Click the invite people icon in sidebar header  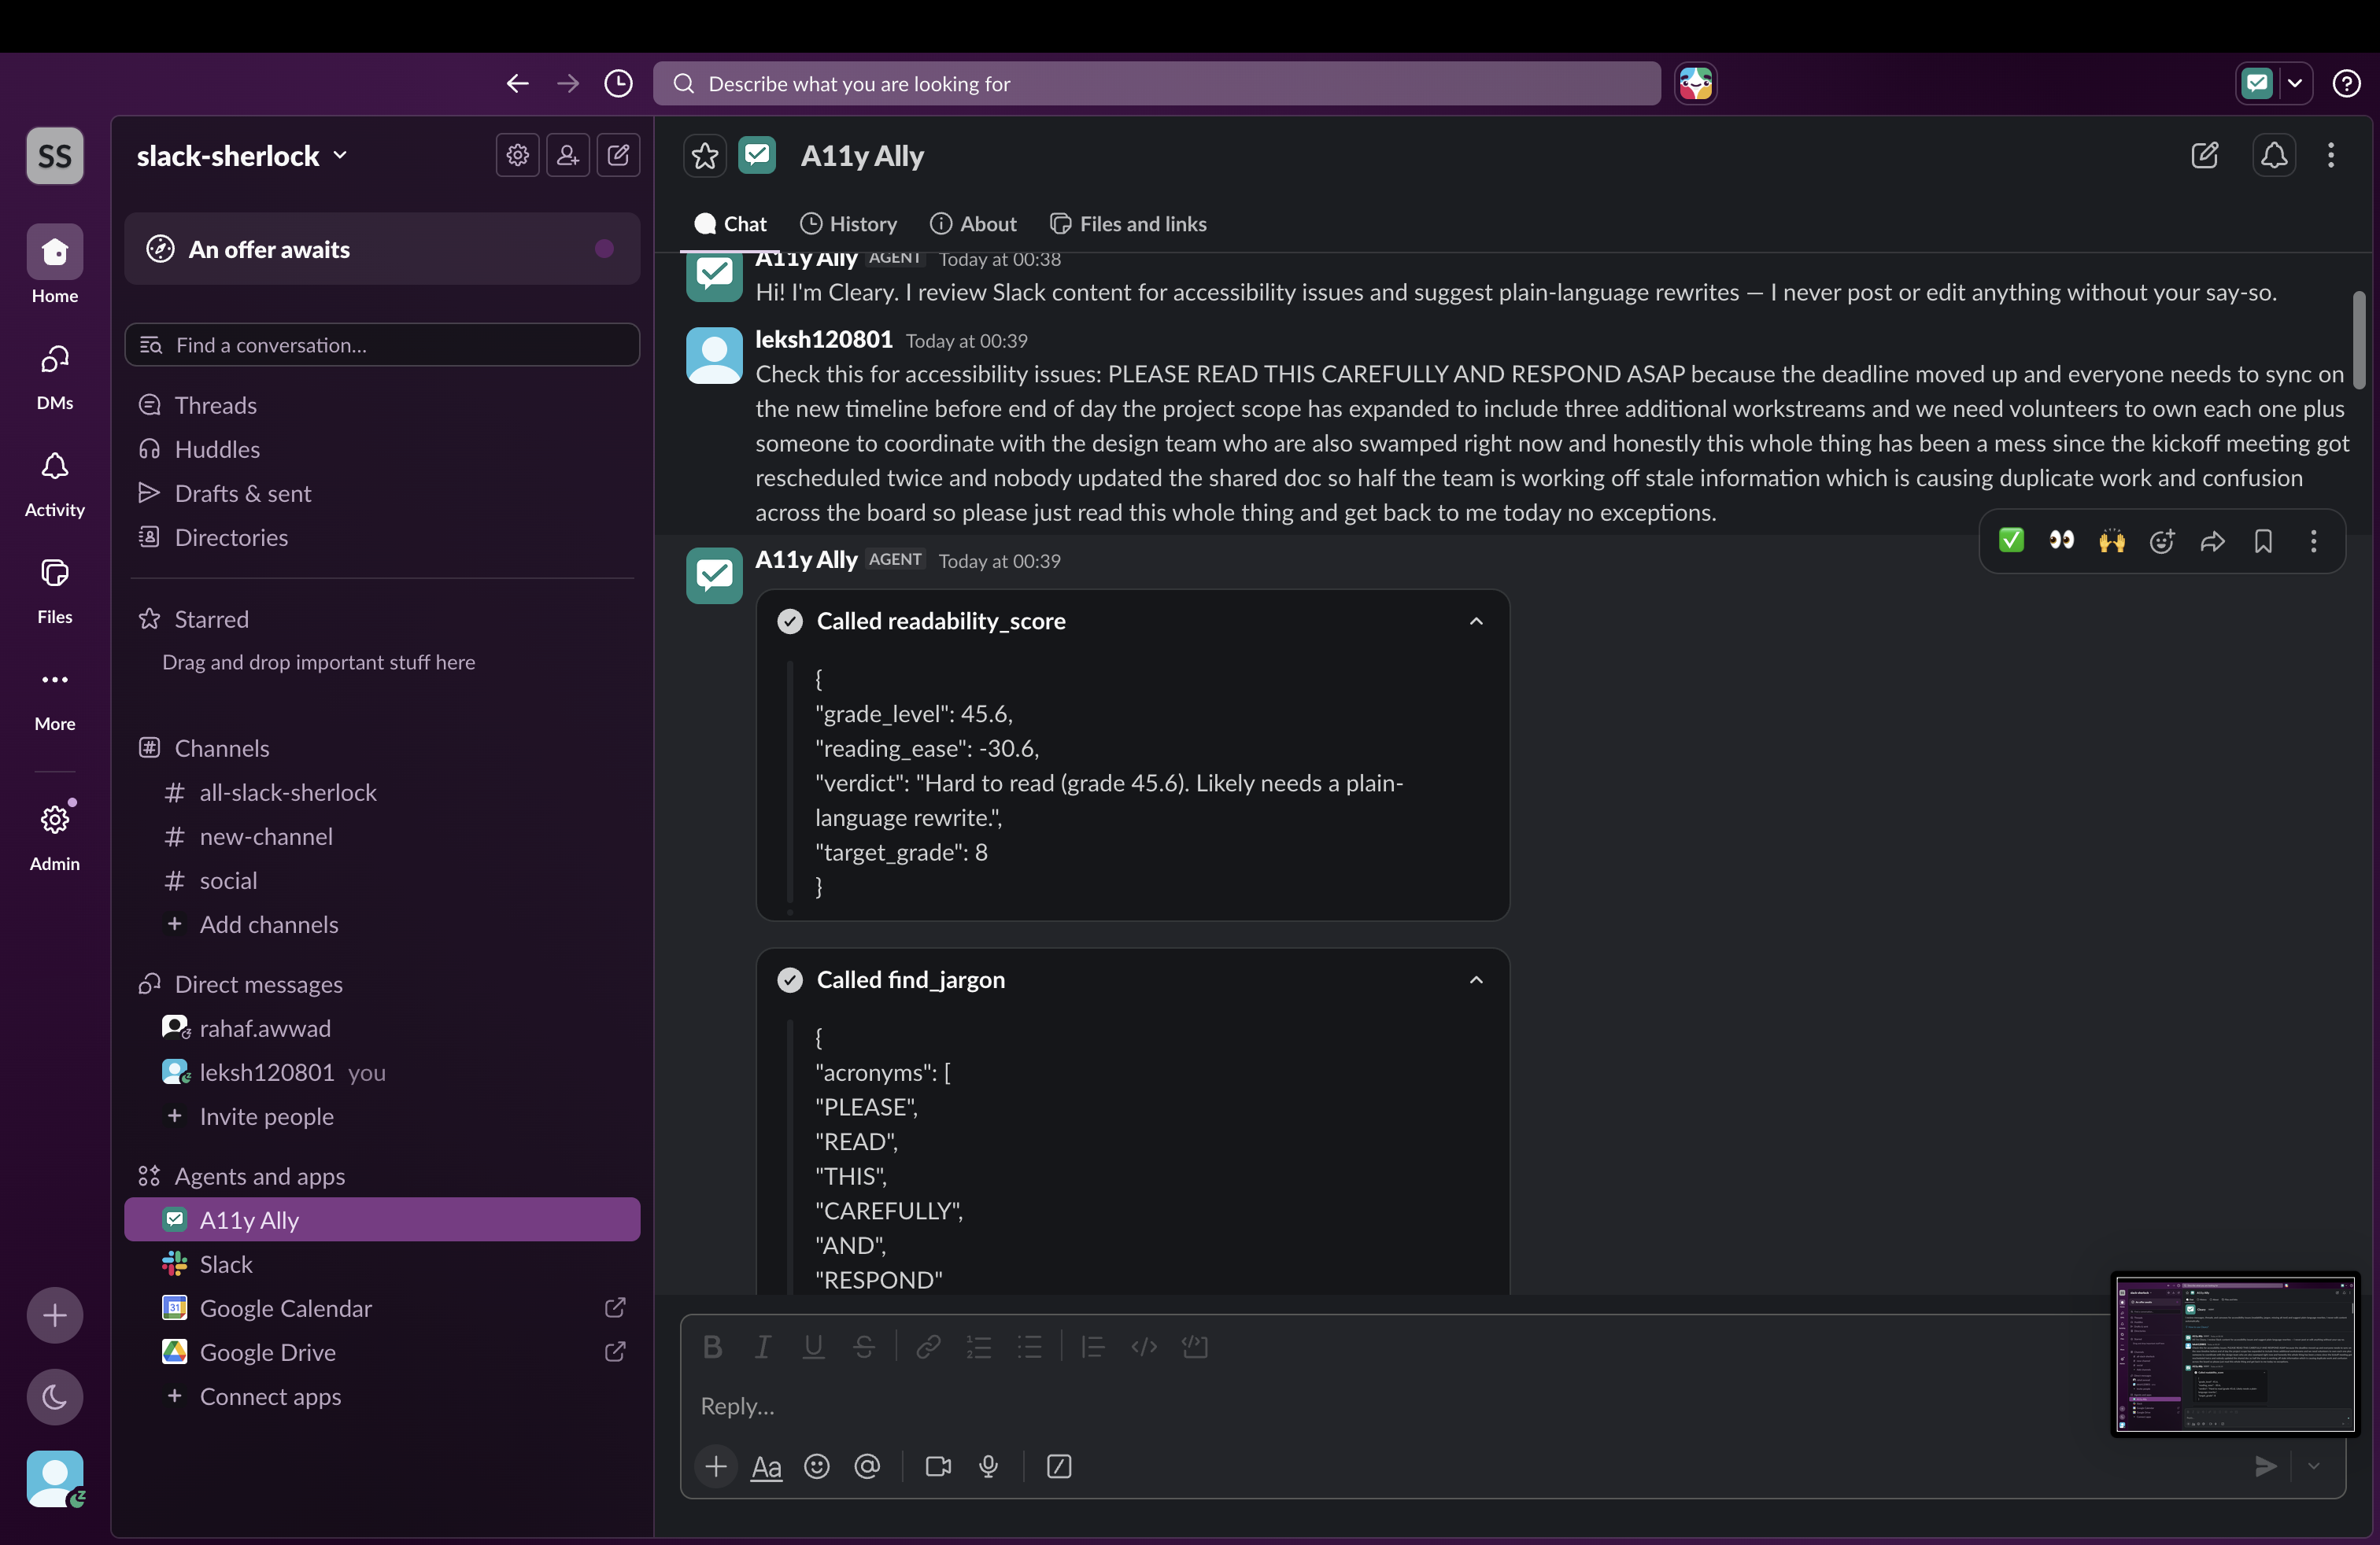[568, 155]
